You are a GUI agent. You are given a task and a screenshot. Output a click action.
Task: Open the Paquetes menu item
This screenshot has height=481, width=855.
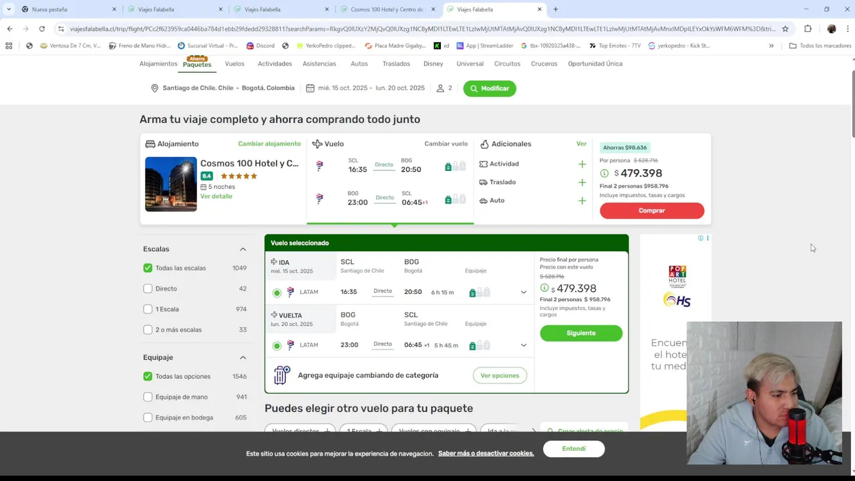[x=197, y=64]
